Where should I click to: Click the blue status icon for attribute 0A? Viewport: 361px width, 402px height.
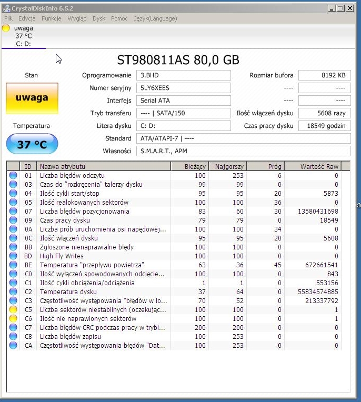point(13,229)
